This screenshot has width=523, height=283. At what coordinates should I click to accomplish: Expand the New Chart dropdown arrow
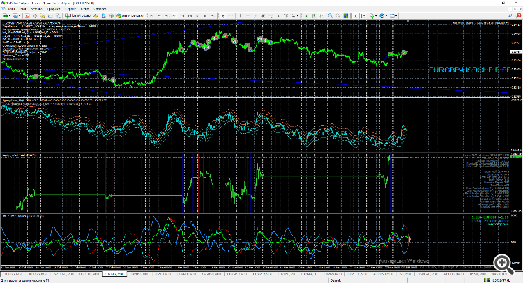(10, 15)
